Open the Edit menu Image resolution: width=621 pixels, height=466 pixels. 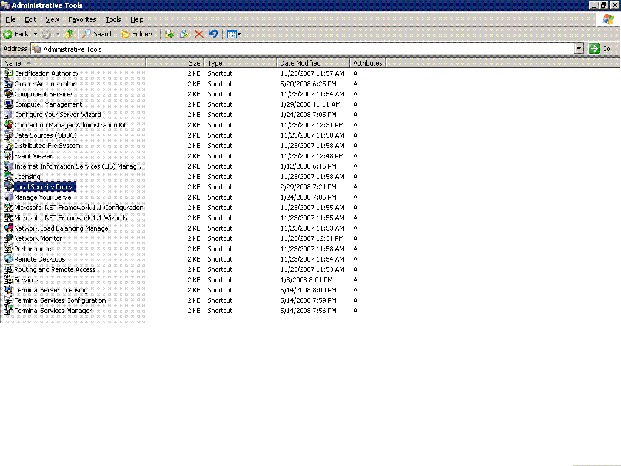click(30, 19)
